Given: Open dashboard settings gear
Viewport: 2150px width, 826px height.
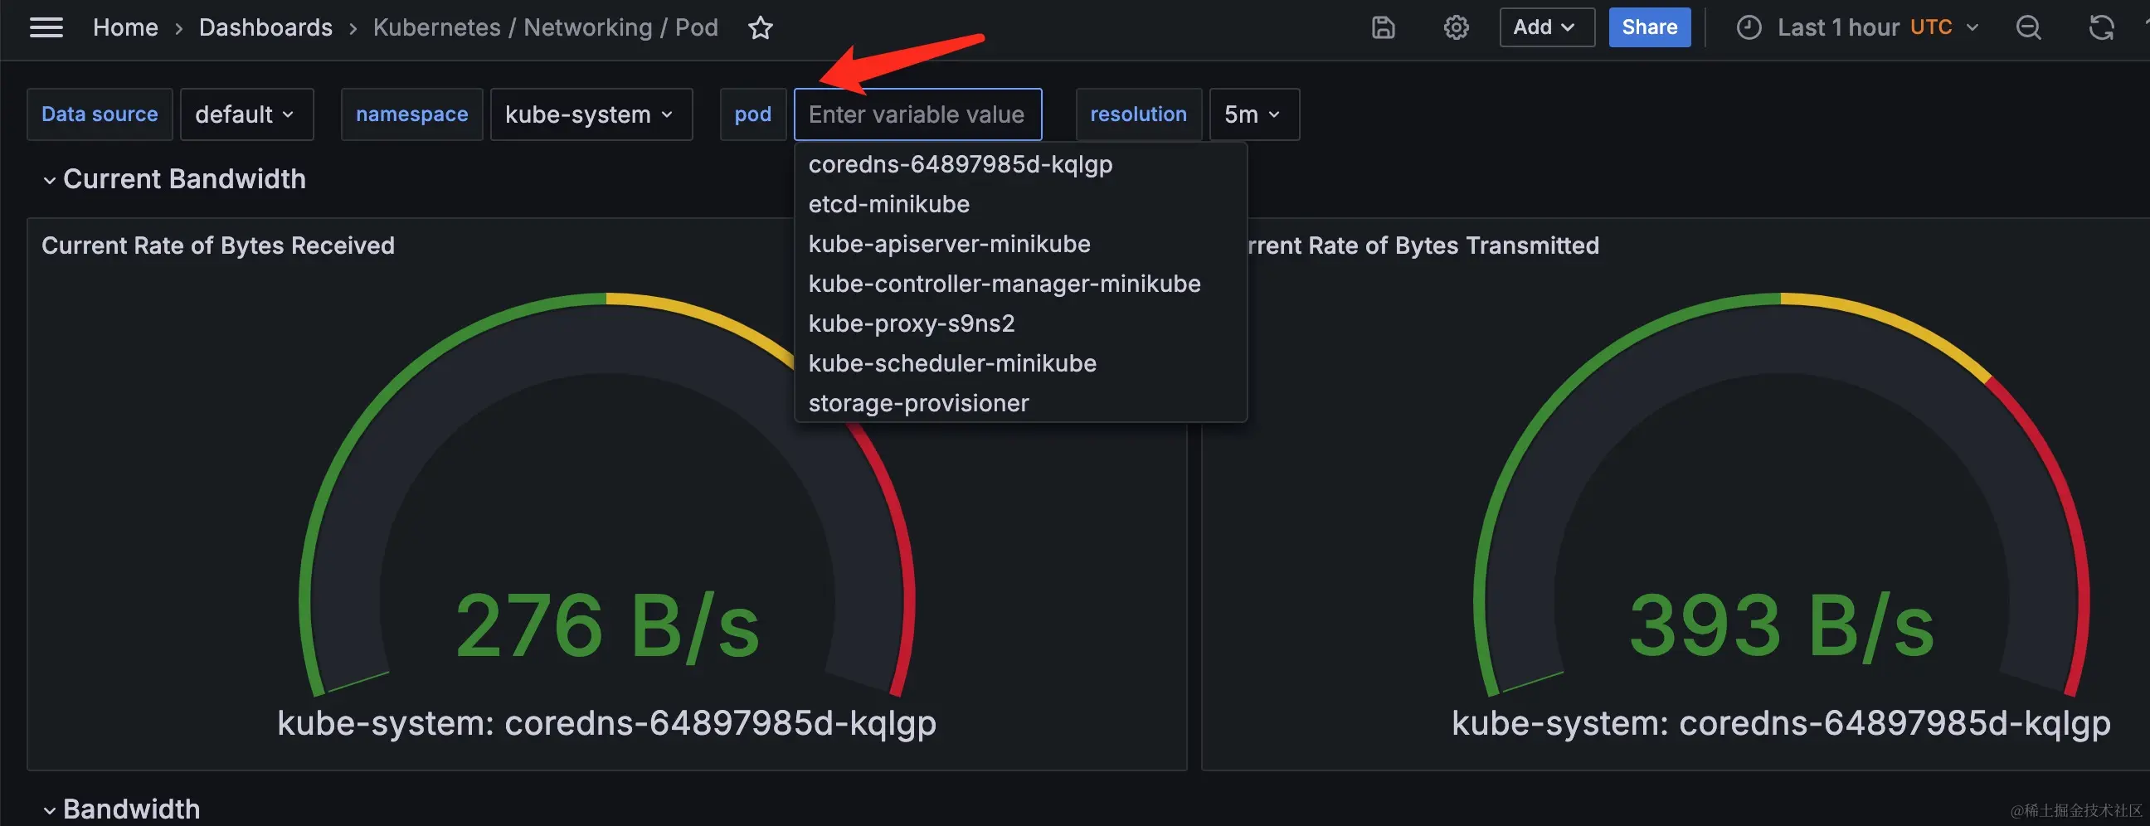Looking at the screenshot, I should (1456, 27).
